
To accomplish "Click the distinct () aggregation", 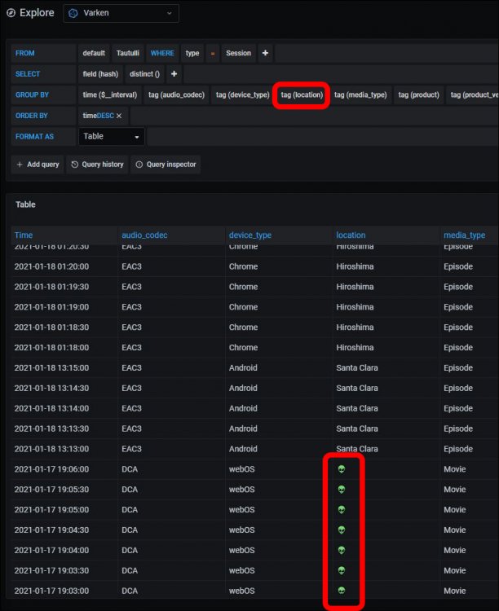I will pyautogui.click(x=144, y=74).
